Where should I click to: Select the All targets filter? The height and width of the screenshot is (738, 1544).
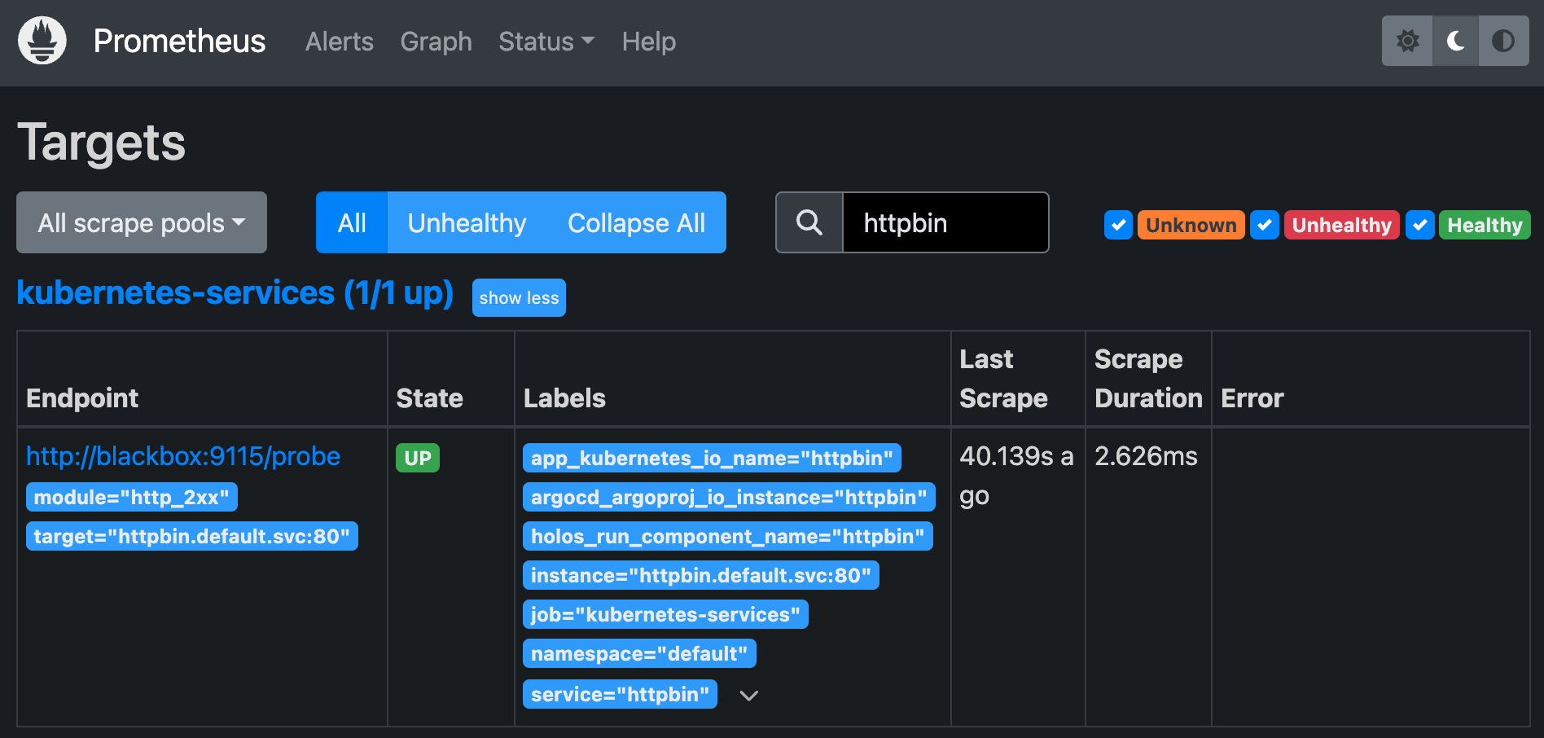[x=352, y=222]
